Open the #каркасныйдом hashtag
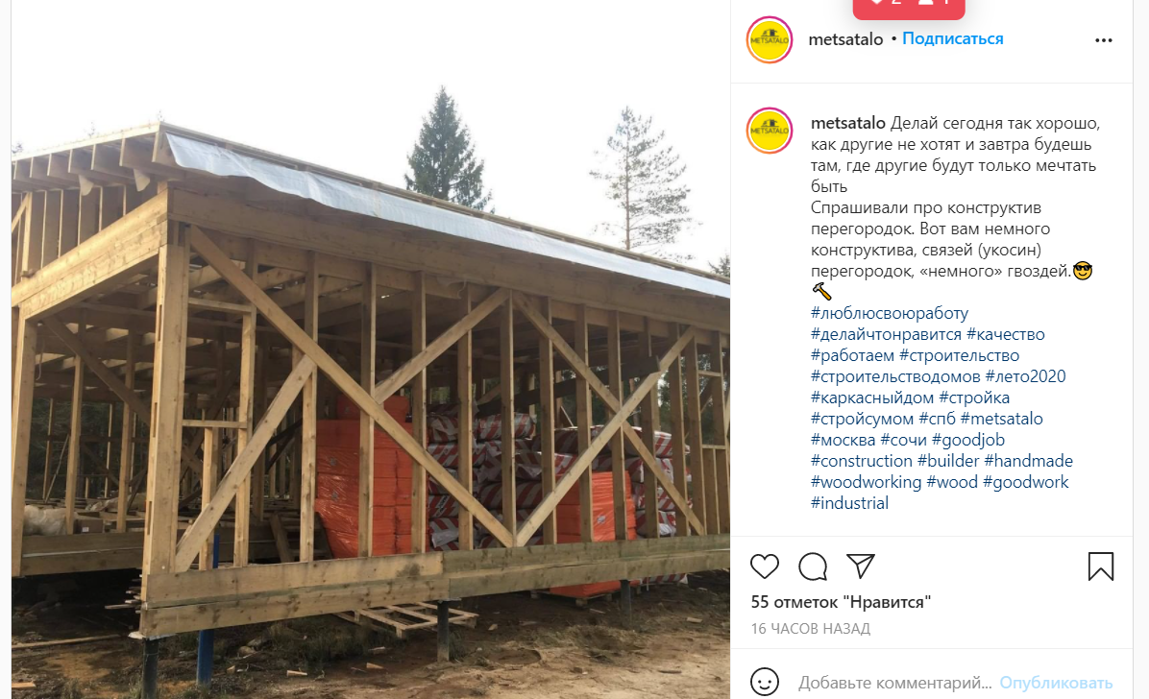This screenshot has width=1149, height=699. [x=872, y=398]
